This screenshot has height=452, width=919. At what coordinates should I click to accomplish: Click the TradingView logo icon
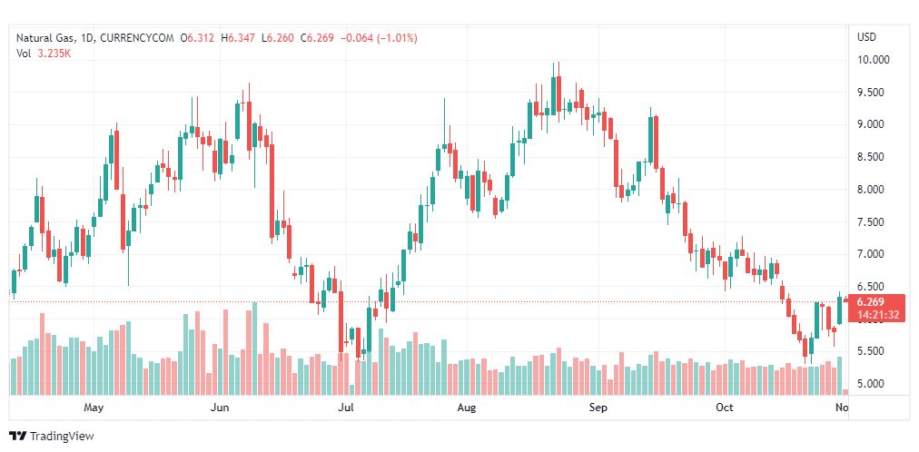pos(17,436)
